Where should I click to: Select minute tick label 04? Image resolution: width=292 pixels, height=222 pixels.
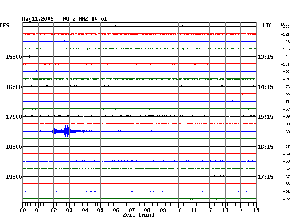[85, 210]
